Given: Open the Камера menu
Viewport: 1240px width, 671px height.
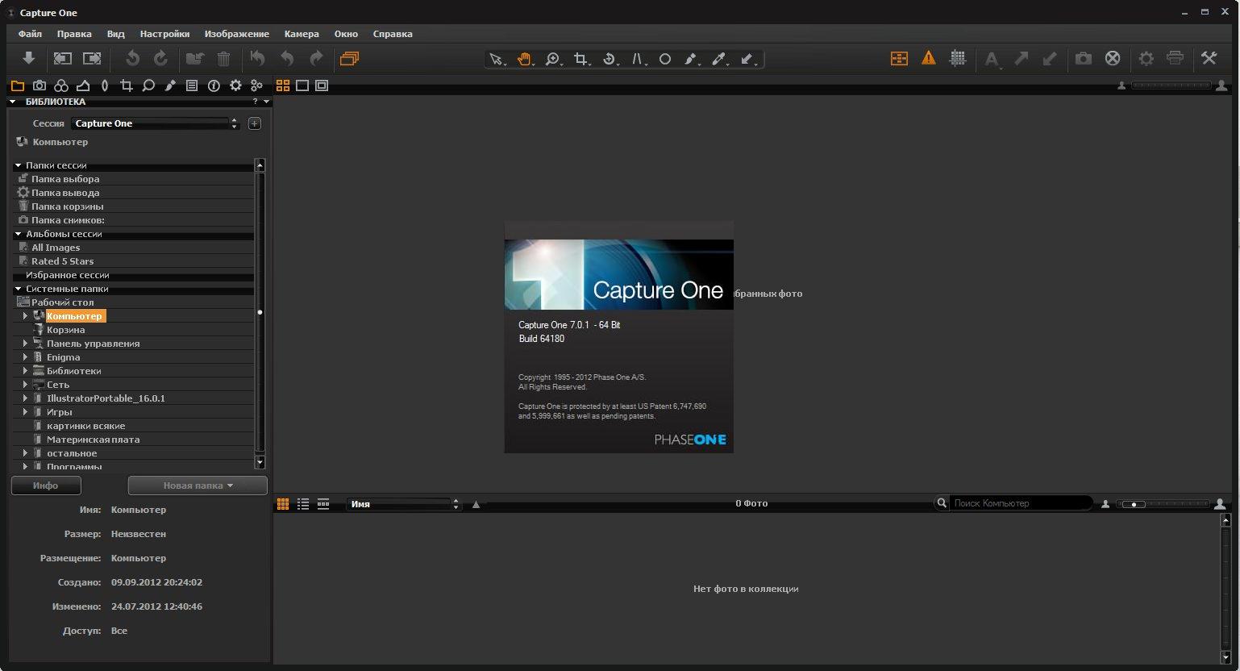Looking at the screenshot, I should click(302, 34).
